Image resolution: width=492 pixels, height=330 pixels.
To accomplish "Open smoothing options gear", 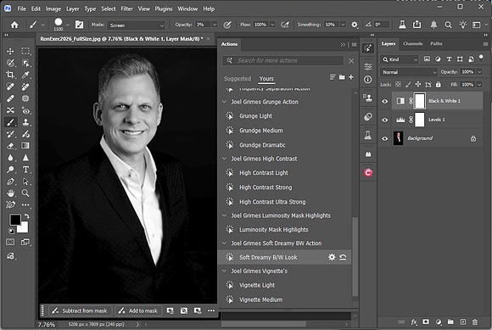I will 355,25.
